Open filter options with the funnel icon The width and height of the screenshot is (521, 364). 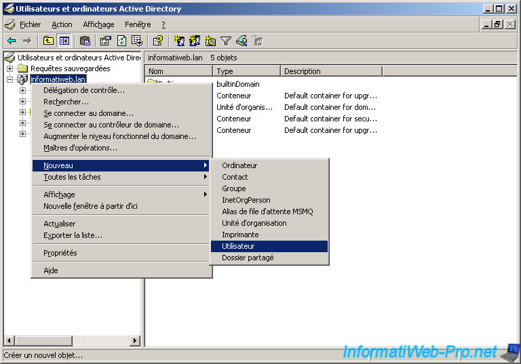click(226, 41)
